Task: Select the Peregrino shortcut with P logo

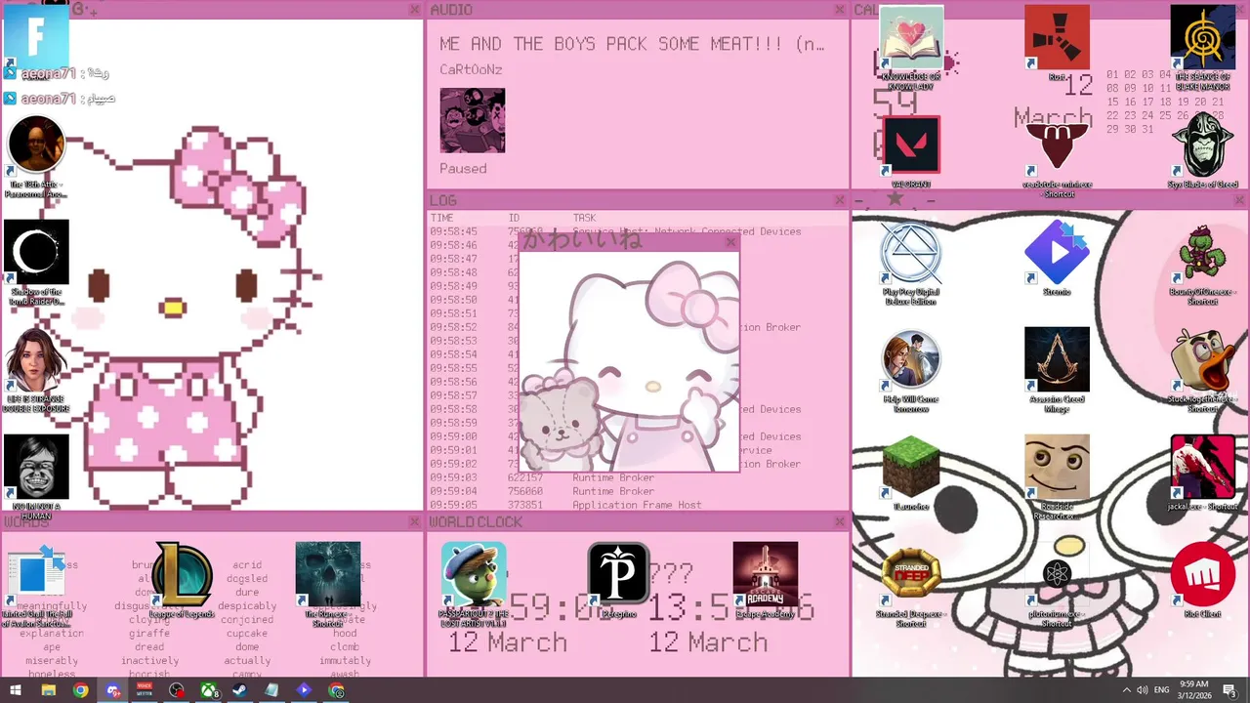Action: click(619, 581)
